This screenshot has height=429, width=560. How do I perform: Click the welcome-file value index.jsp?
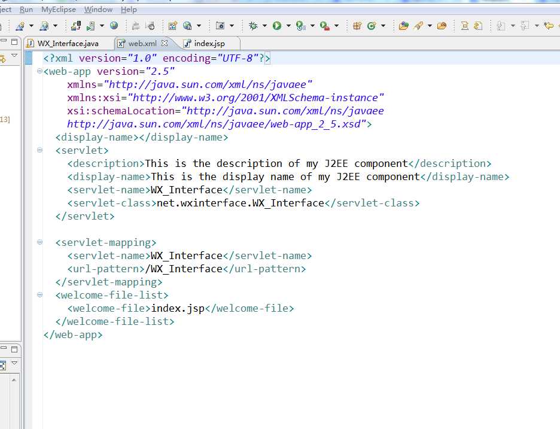(178, 308)
